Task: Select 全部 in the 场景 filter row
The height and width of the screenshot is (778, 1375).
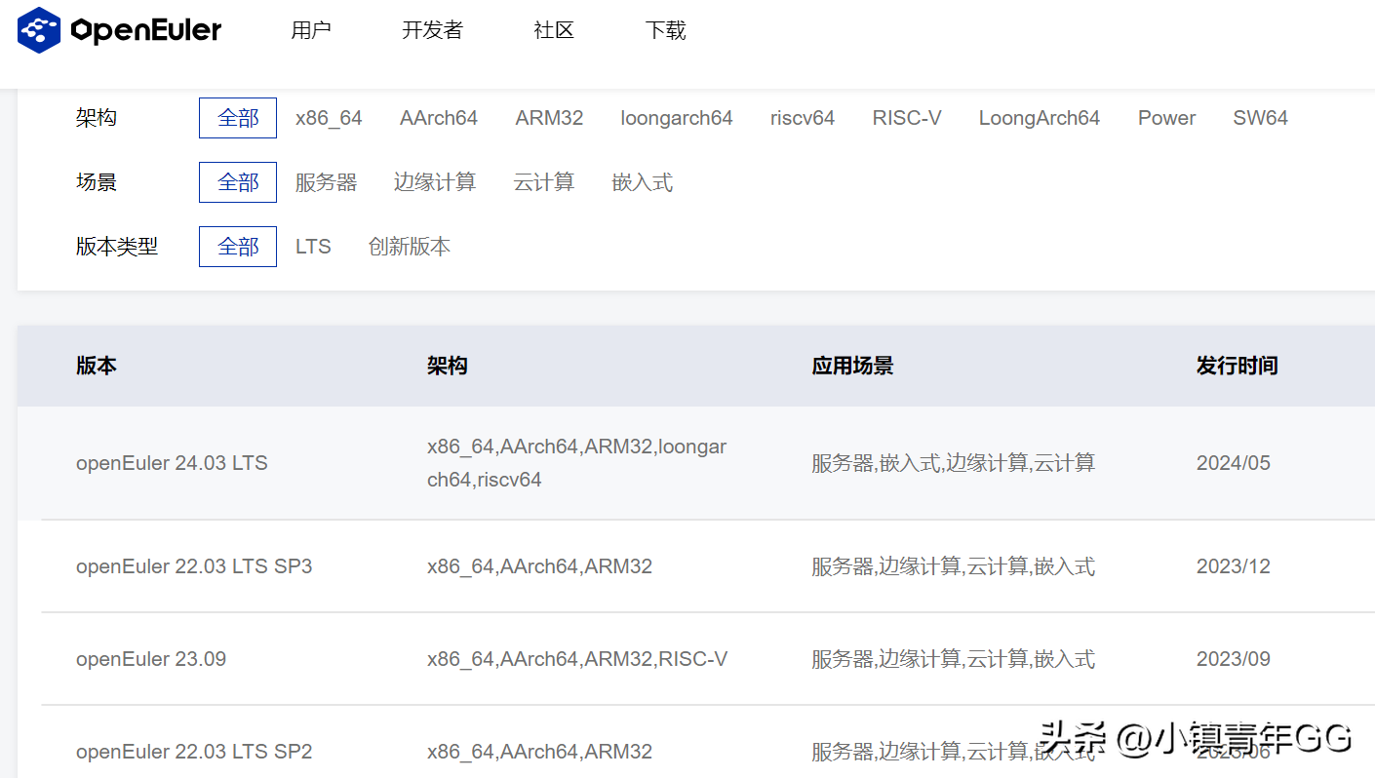Action: [238, 182]
